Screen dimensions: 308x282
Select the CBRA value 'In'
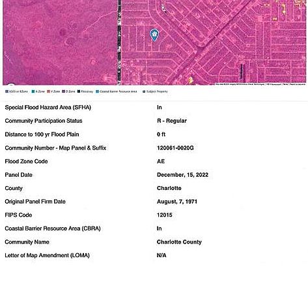pos(160,228)
